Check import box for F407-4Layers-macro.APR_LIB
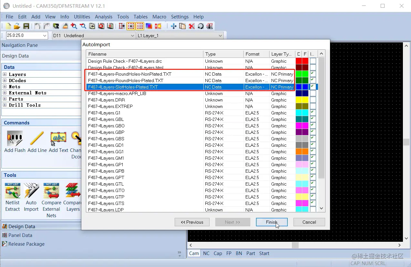This screenshot has height=267, width=411. pos(313,93)
